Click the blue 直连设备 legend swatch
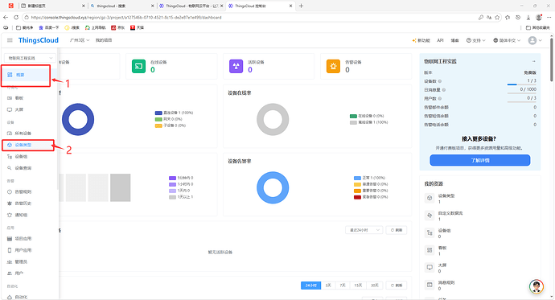The image size is (555, 300). click(158, 113)
